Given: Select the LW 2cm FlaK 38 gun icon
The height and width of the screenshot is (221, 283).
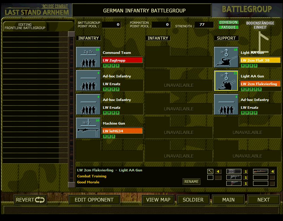Looking at the screenshot, I should coord(226,57).
